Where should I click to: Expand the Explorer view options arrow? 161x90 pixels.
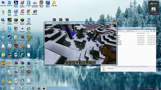click(x=148, y=31)
